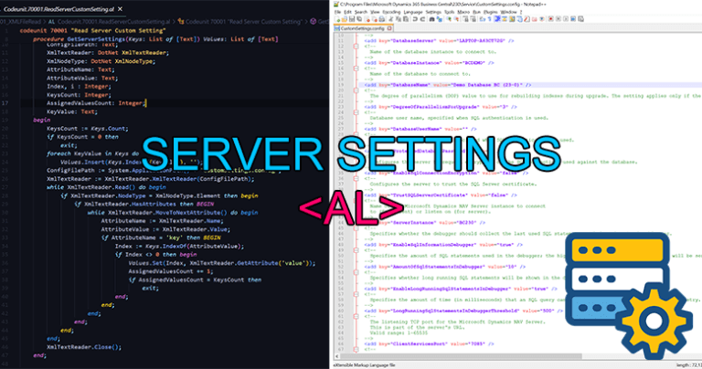
Task: Click the New file toolbar icon
Action: 338,19
